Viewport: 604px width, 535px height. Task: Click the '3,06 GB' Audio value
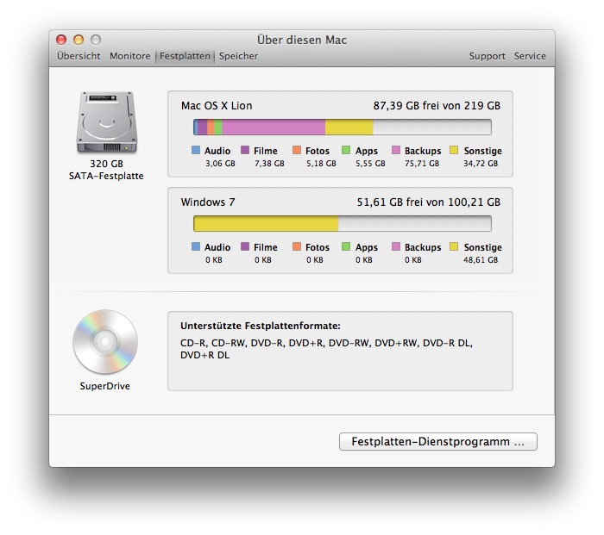[220, 164]
